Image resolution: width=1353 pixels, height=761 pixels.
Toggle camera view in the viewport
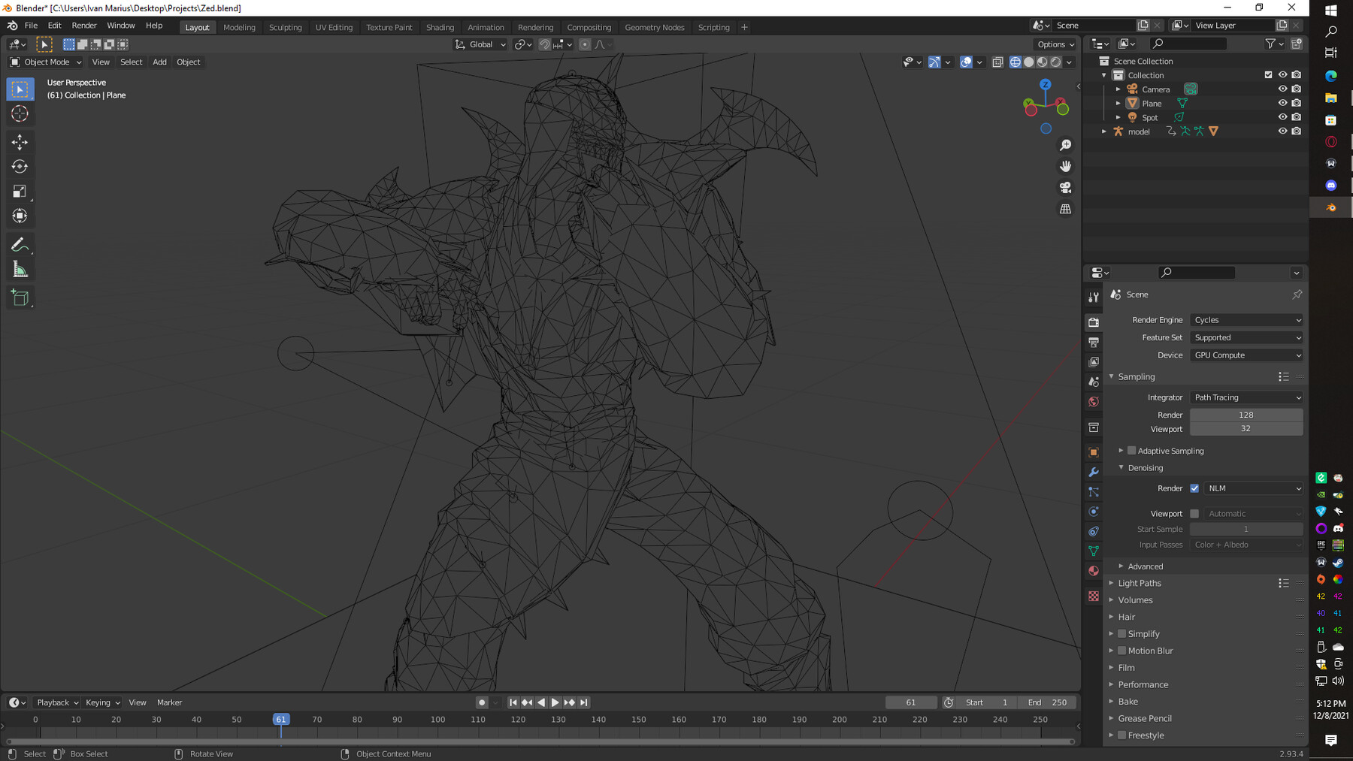point(1065,188)
